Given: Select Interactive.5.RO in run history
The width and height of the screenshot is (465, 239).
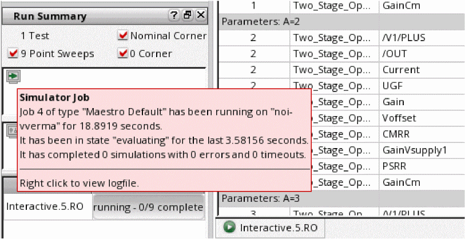Looking at the screenshot, I should [47, 207].
